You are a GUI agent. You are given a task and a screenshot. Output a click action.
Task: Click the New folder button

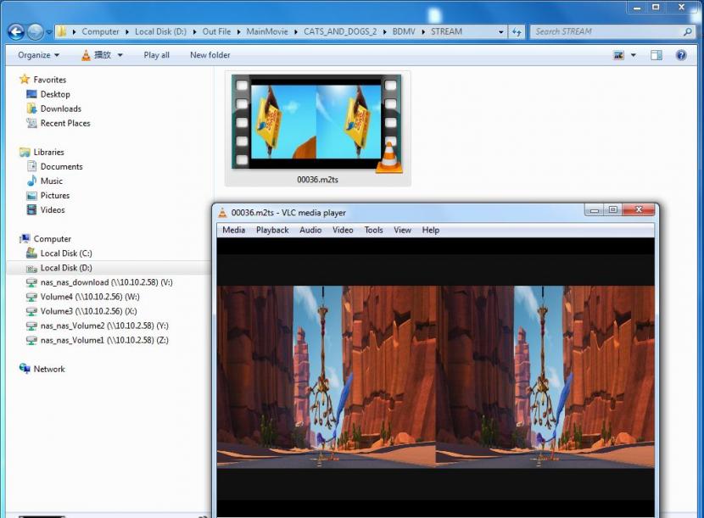tap(210, 55)
